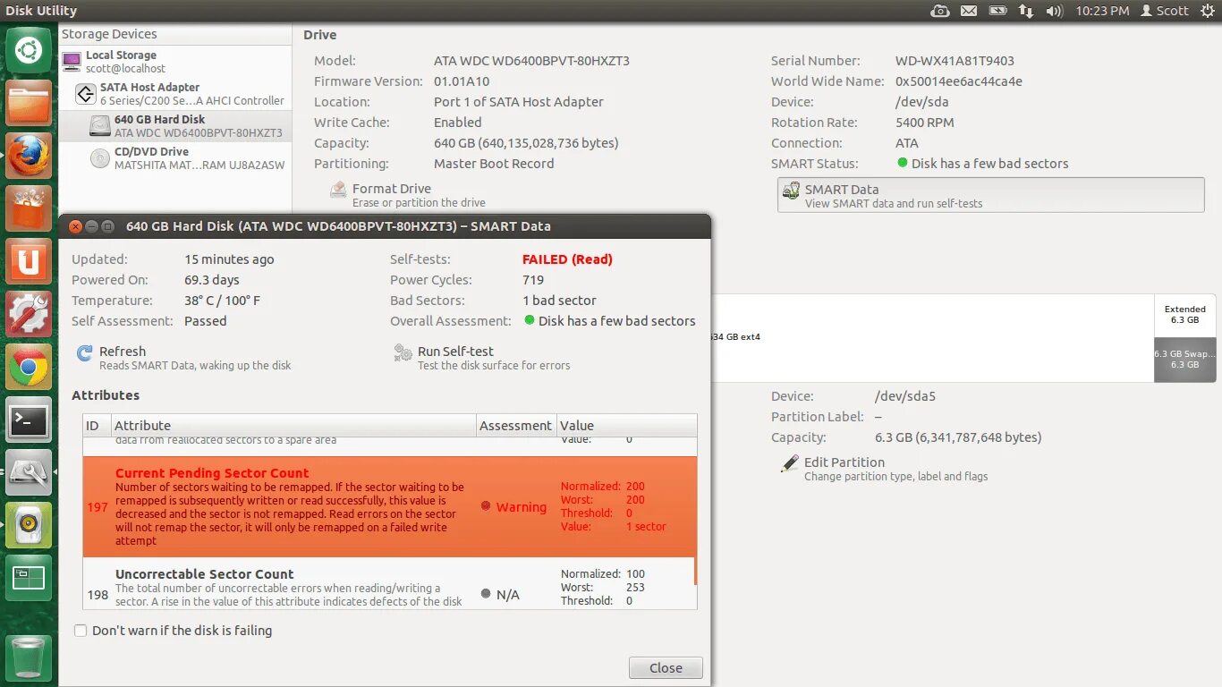Click the SMART Data button
Viewport: 1222px width, 687px height.
[991, 195]
